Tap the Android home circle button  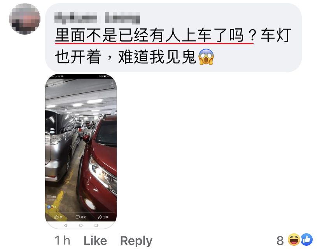point(81,226)
